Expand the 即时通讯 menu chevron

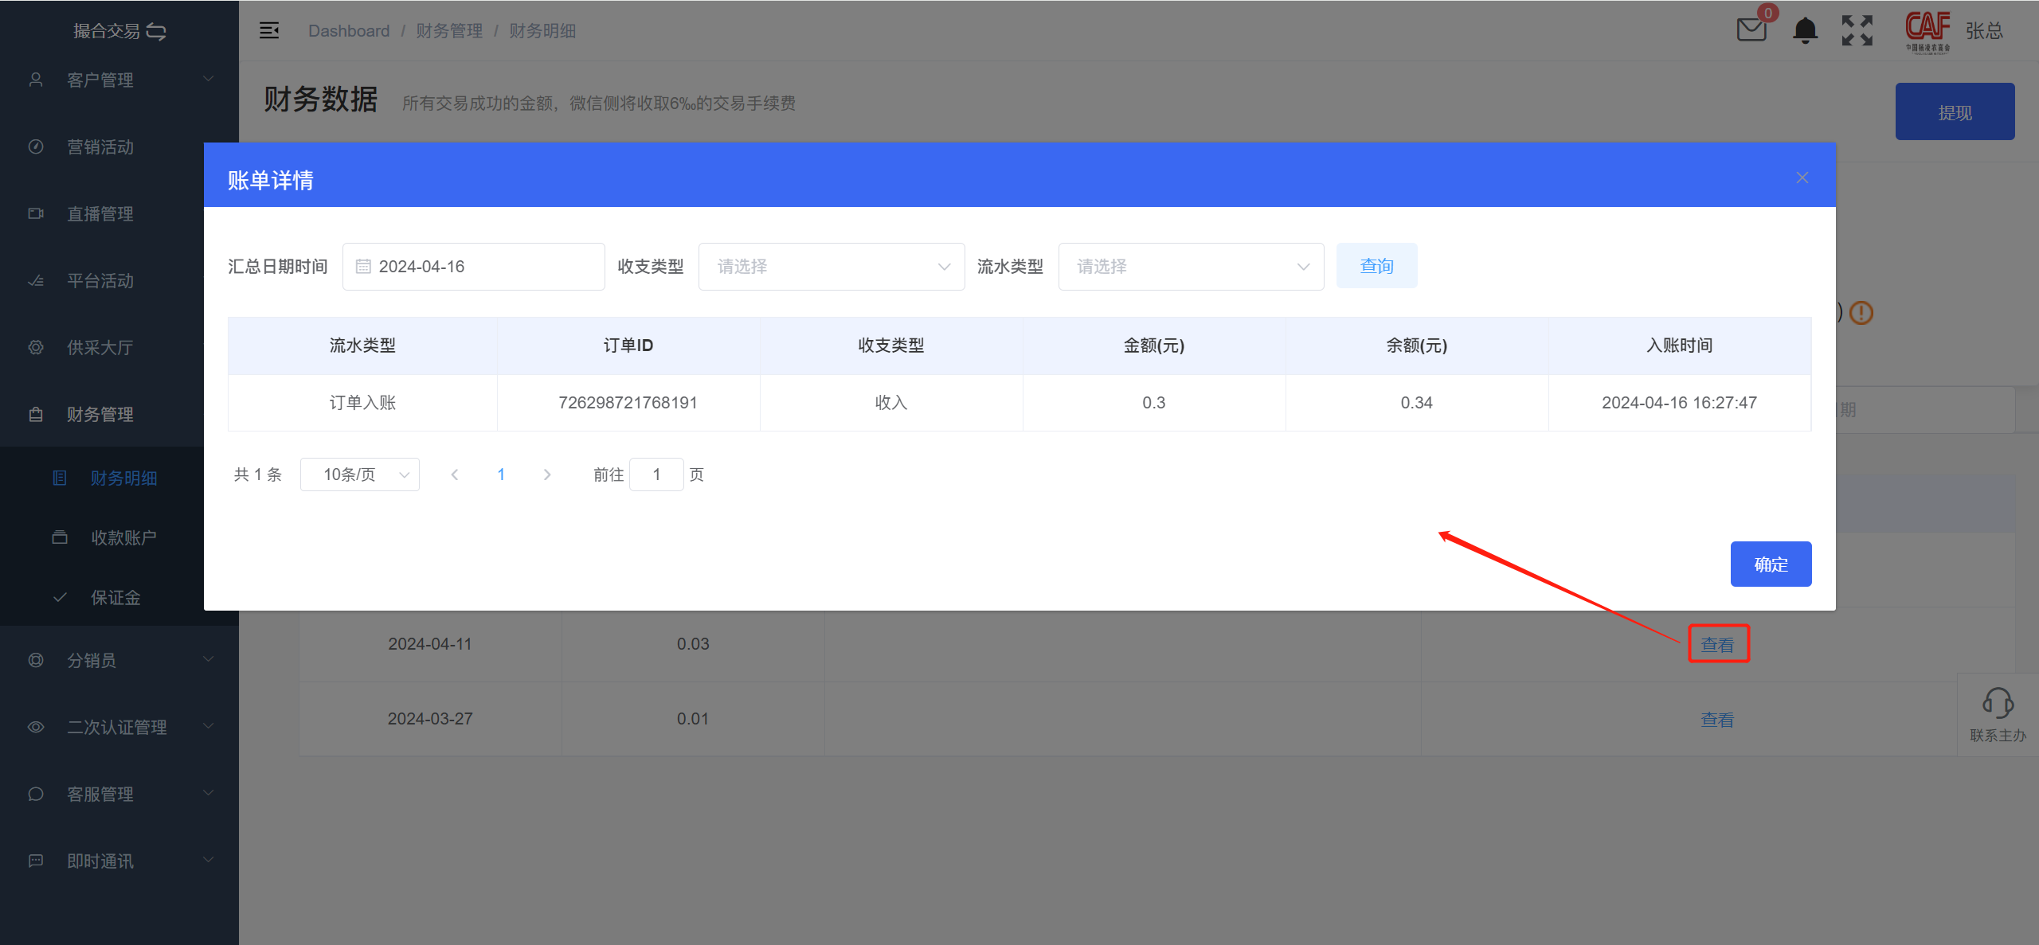(x=209, y=860)
